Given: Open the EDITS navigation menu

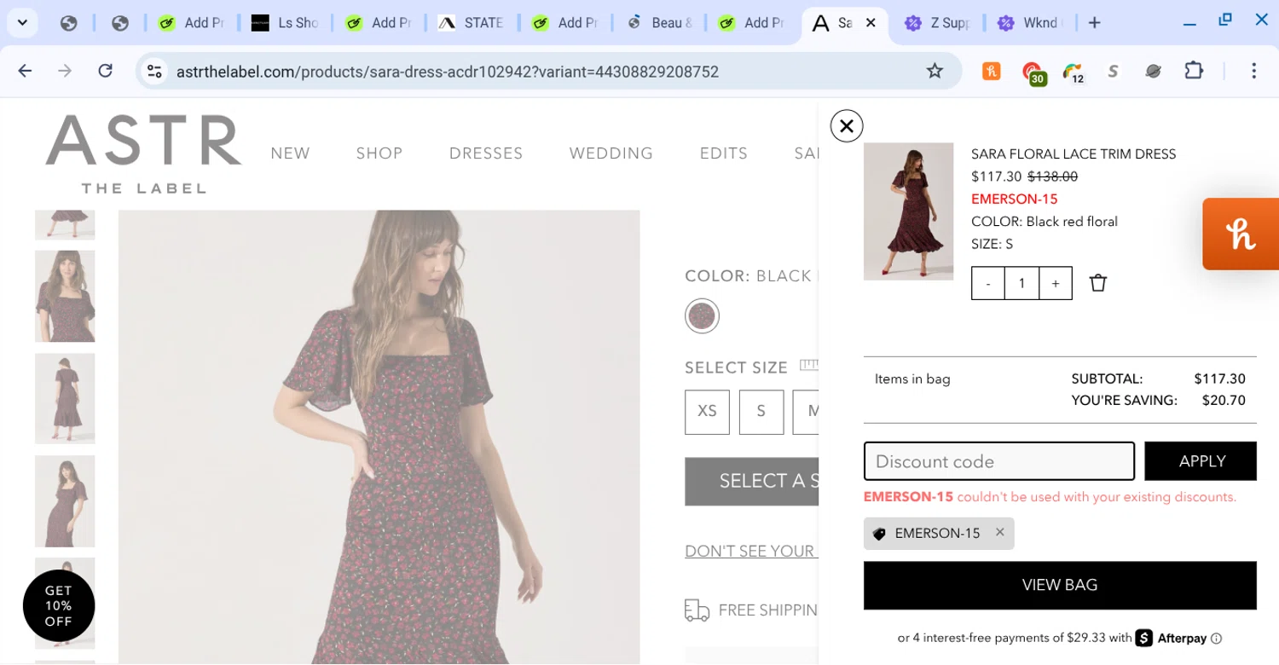Looking at the screenshot, I should [x=724, y=153].
